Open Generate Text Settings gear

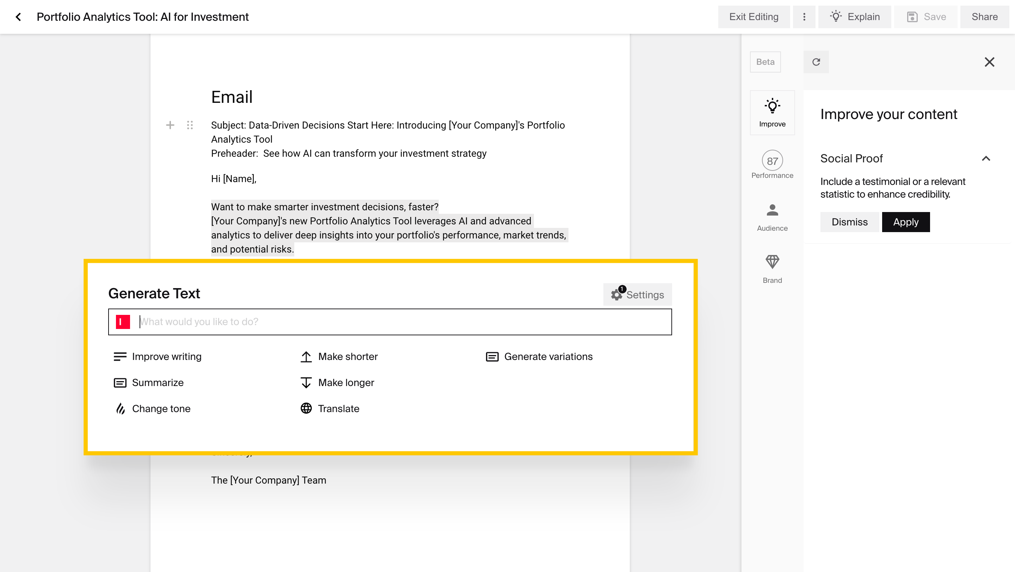[x=637, y=294]
